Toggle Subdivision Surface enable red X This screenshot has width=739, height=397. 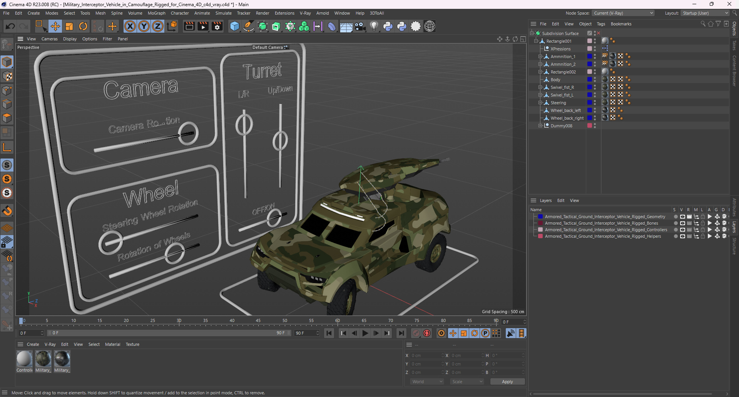599,33
